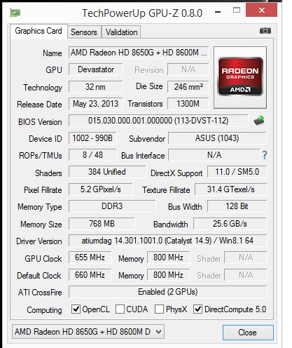Toggle the CUDA checkbox

[120, 309]
